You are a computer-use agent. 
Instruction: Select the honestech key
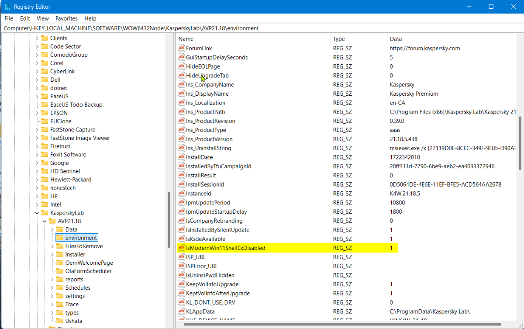tap(63, 188)
